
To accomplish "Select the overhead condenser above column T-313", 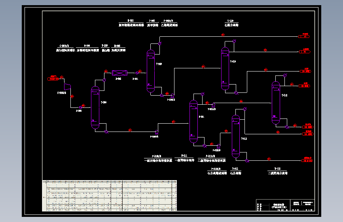I will click(245, 109).
